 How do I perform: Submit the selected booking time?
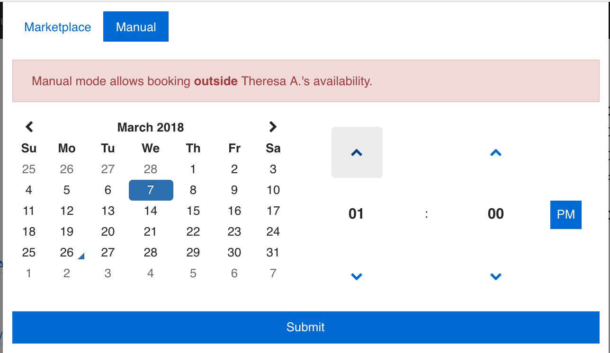305,327
